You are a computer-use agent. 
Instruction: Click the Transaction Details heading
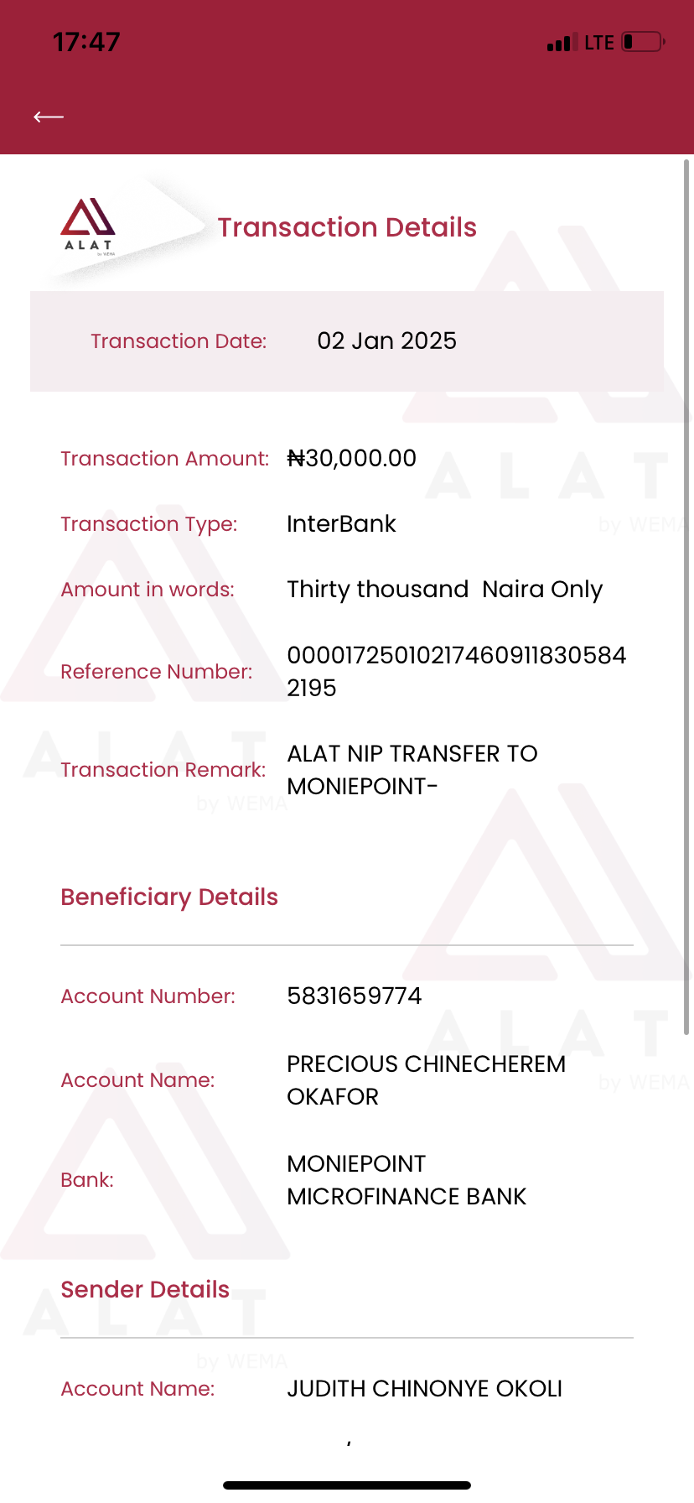(347, 227)
